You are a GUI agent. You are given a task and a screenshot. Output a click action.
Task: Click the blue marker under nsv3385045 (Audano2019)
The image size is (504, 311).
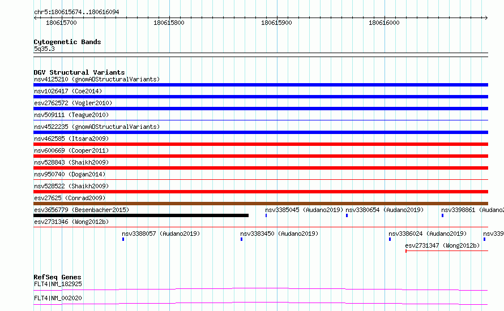tap(266, 215)
